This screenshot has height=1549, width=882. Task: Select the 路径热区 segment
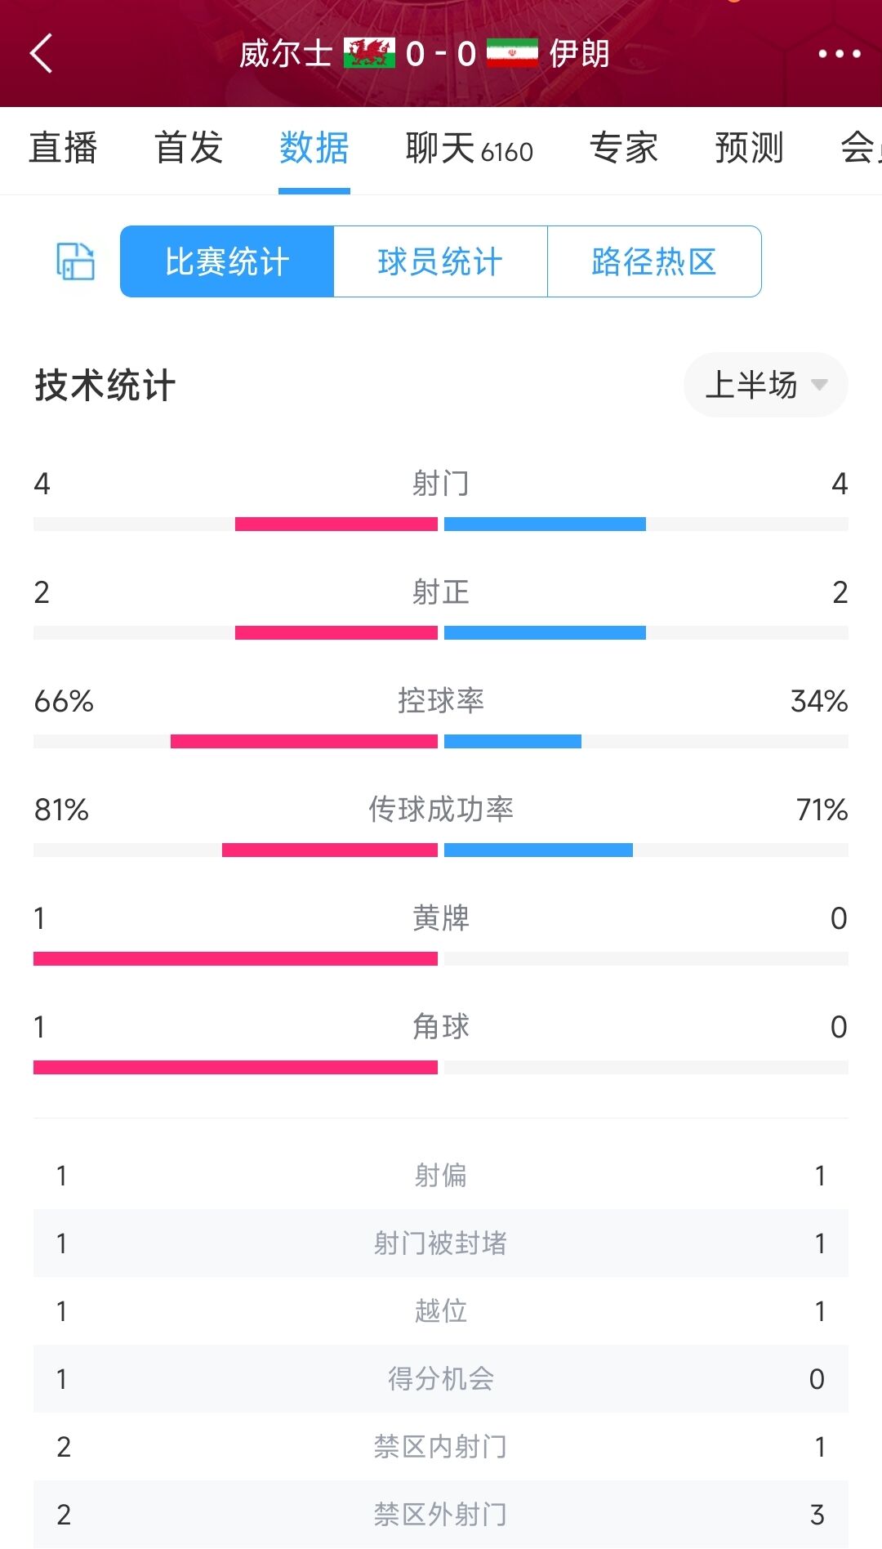coord(654,261)
